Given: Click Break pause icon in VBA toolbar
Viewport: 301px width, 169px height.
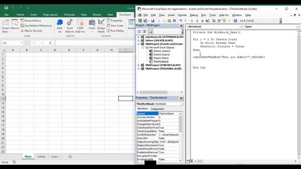Looking at the screenshot, I should pyautogui.click(x=197, y=21).
